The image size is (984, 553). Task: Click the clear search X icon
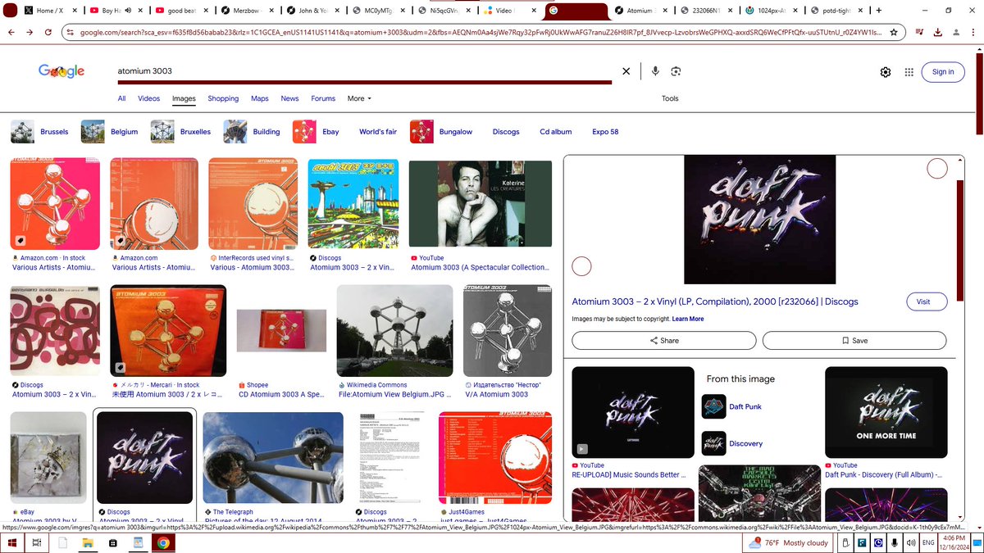coord(626,71)
